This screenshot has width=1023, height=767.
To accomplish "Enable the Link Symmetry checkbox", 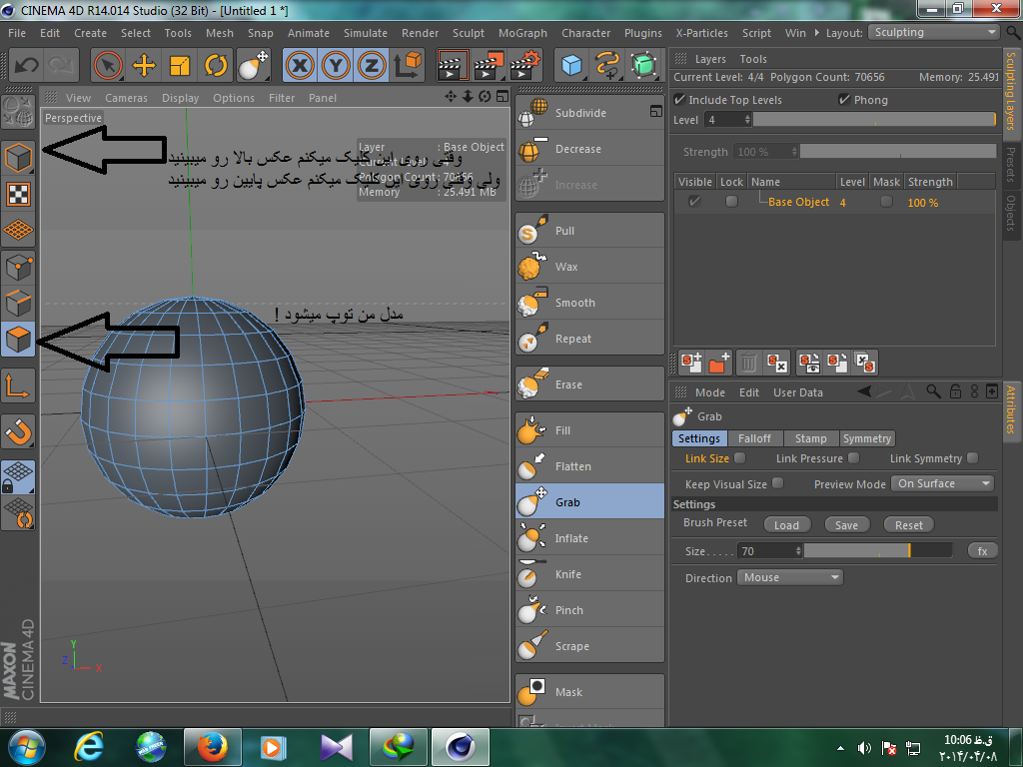I will click(x=973, y=457).
